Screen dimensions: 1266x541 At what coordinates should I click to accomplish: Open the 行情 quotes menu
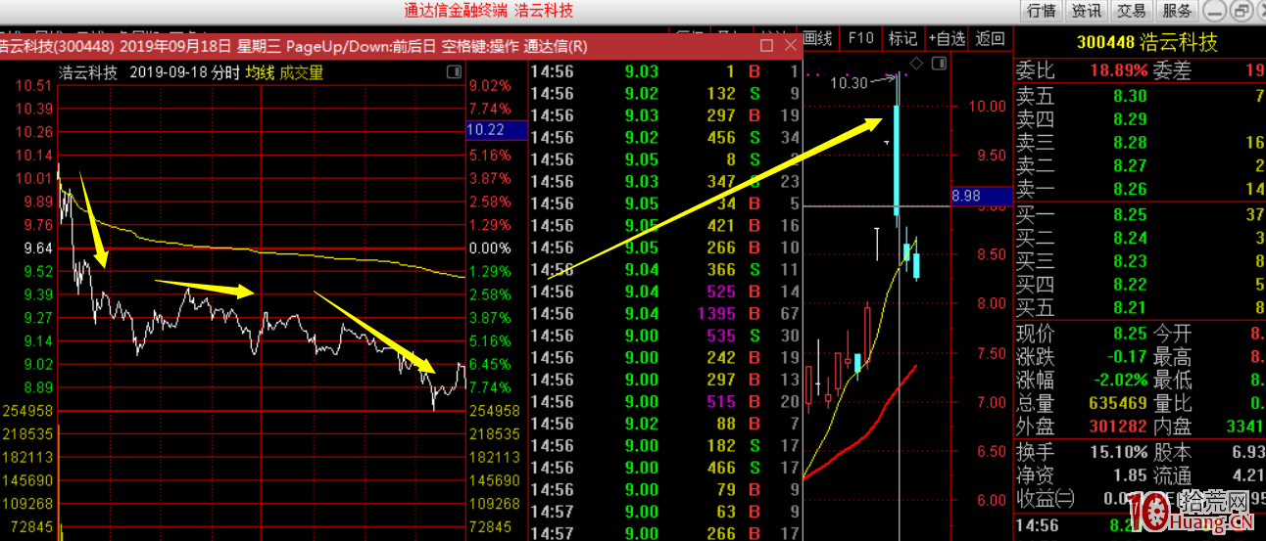1042,11
